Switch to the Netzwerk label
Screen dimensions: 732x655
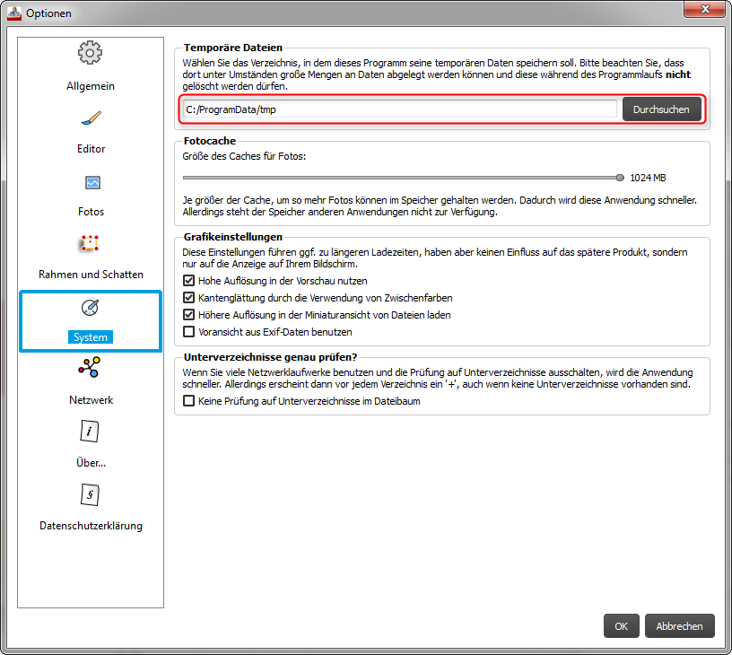tap(91, 400)
